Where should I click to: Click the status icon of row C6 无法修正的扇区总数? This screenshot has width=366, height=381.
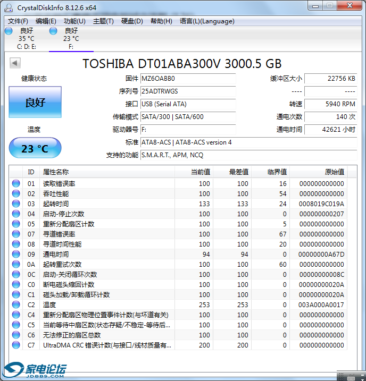[x=16, y=335]
